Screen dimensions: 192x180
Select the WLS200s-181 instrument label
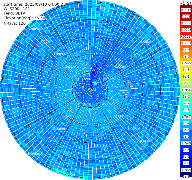point(17,9)
